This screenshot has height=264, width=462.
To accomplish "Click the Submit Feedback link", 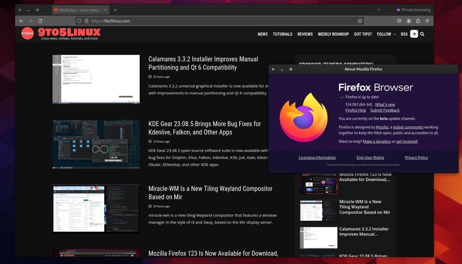I will [385, 110].
